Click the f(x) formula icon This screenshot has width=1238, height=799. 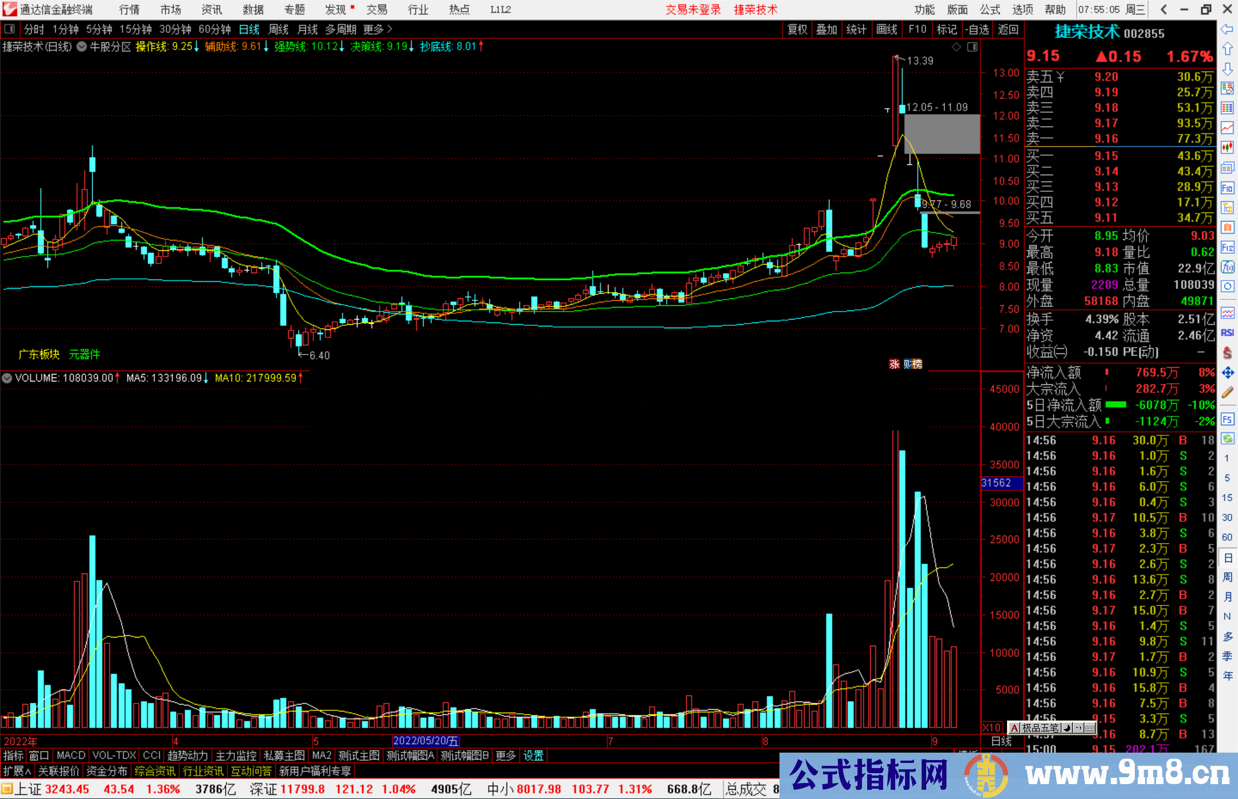click(x=1227, y=267)
